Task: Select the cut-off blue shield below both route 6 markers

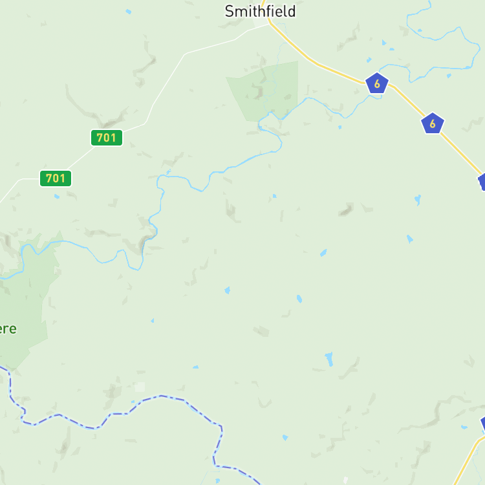Action: coord(482,182)
